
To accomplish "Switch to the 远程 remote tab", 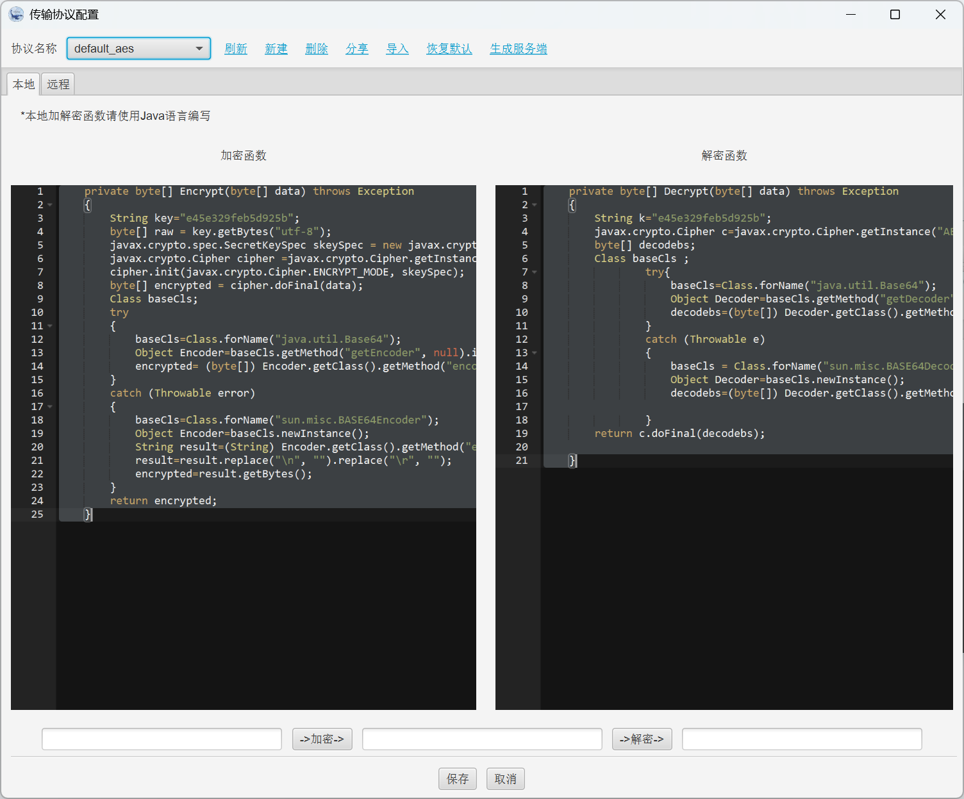I will coord(58,85).
